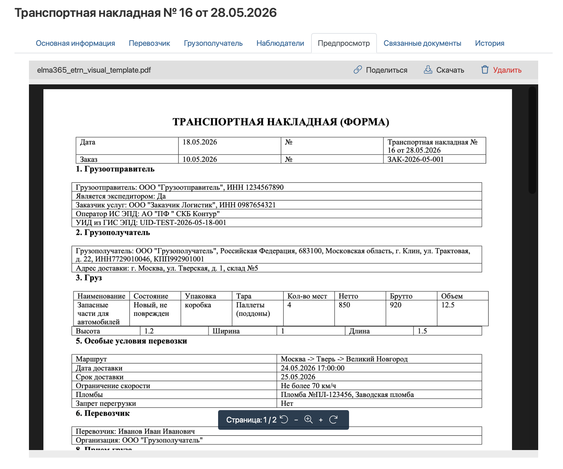Image resolution: width=563 pixels, height=469 pixels.
Task: Zoom in with the plus icon
Action: coord(321,420)
